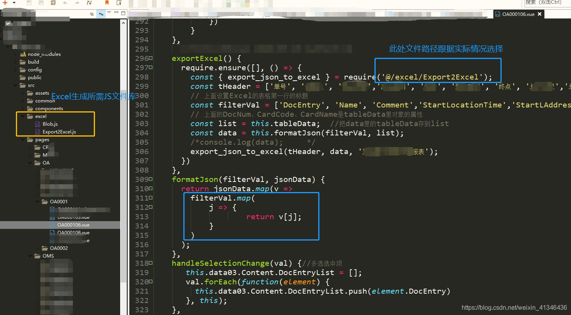Toggle fold marker at line 296
Screen dimensions: 571x315
pyautogui.click(x=151, y=58)
